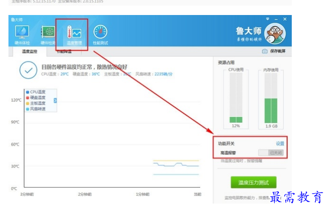Click the 120℃ axis label

pos(16,100)
